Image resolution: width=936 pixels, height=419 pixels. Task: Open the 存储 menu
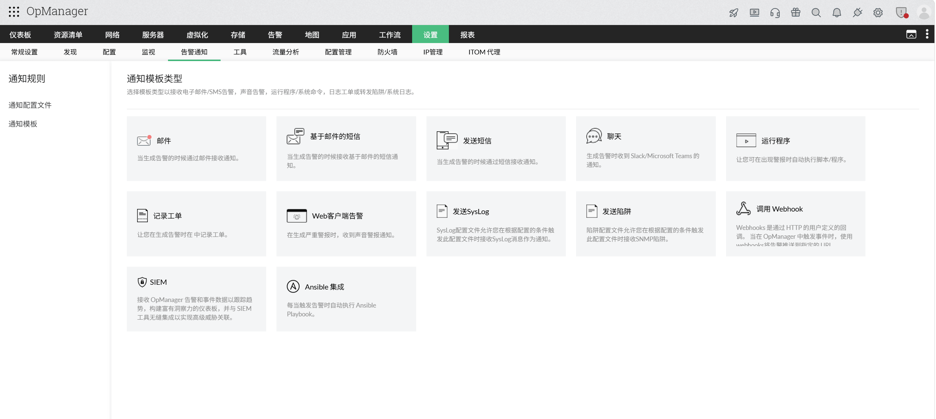point(238,35)
